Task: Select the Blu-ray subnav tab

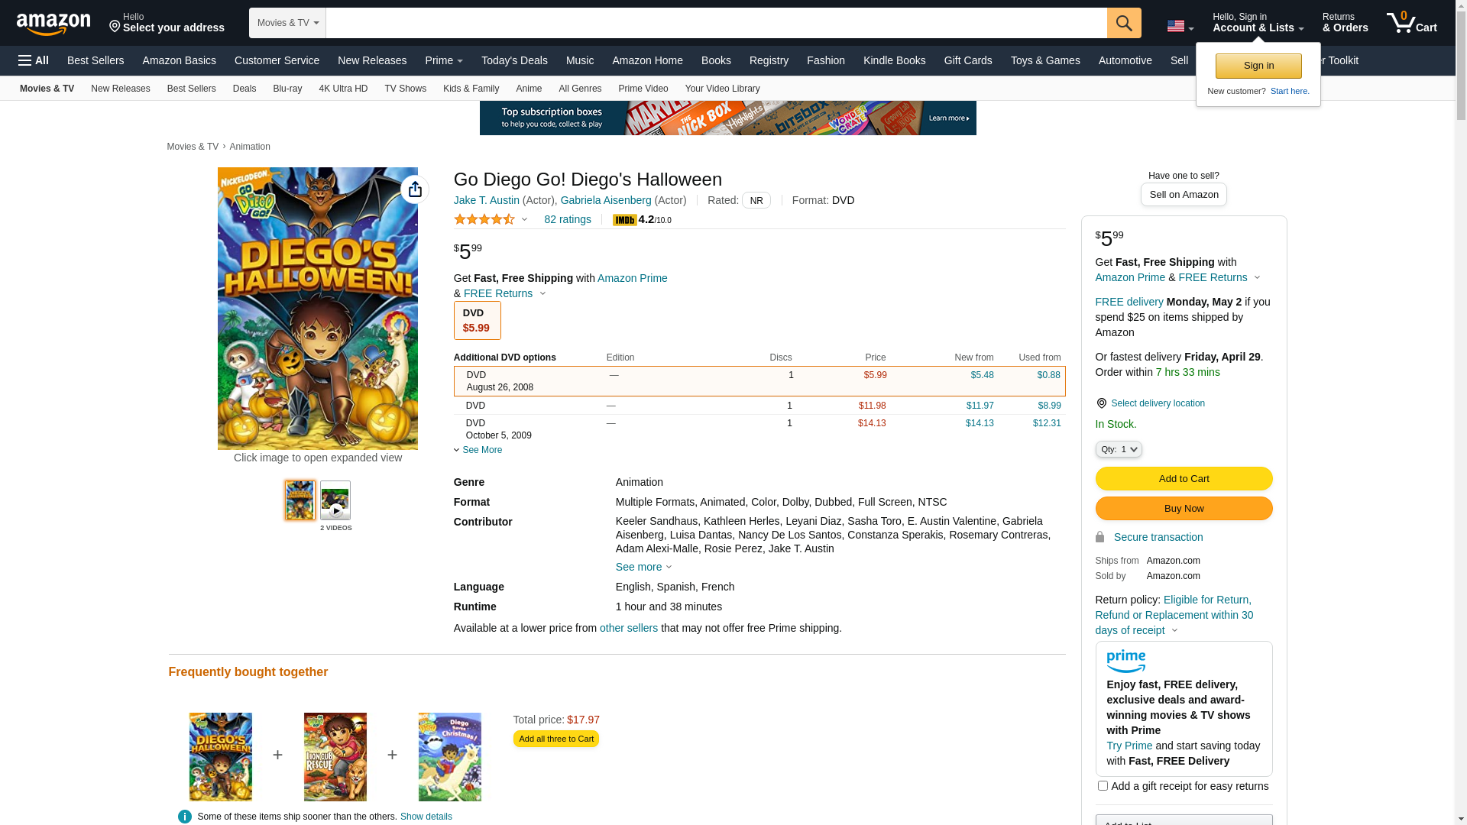Action: click(287, 89)
